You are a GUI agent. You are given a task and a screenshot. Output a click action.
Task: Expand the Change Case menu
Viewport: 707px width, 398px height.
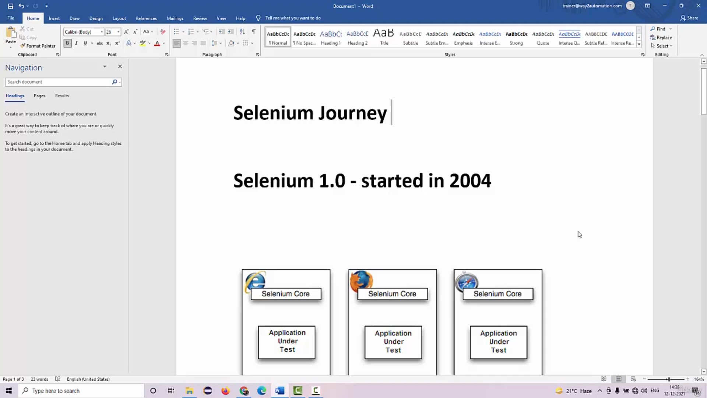pos(148,32)
